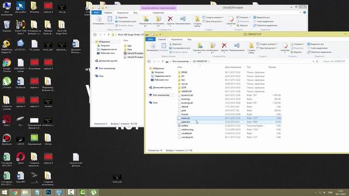This screenshot has height=196, width=349.
Task: Click 'Скопировать путь' in WINSETUP ribbon
Action: pyautogui.click(x=179, y=48)
